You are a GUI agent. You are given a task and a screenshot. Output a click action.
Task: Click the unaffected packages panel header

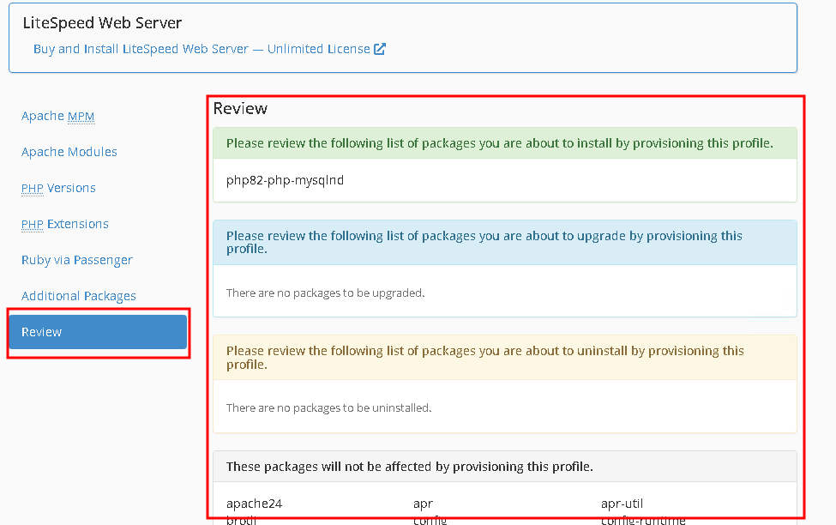coord(410,467)
